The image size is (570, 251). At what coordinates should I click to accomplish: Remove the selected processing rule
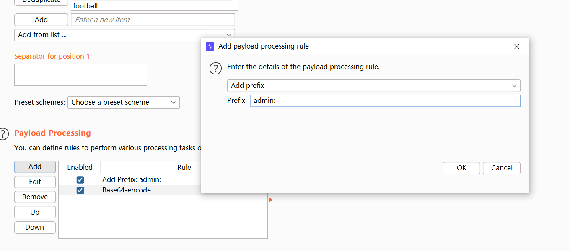(35, 197)
